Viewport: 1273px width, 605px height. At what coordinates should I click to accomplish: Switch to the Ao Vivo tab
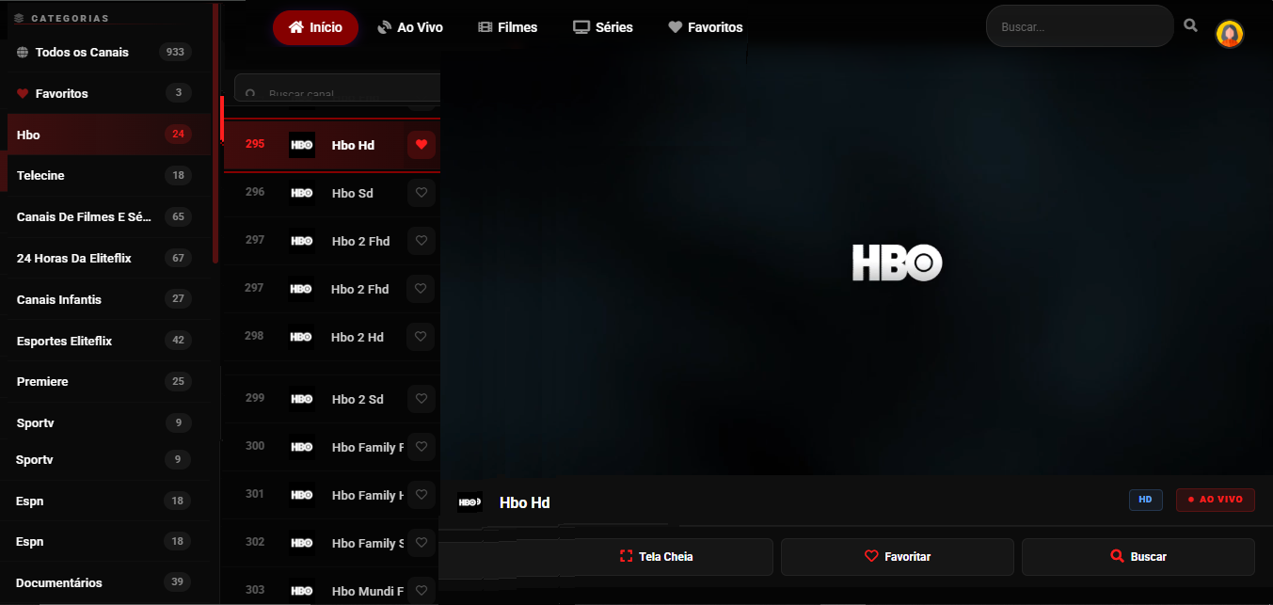(x=409, y=27)
